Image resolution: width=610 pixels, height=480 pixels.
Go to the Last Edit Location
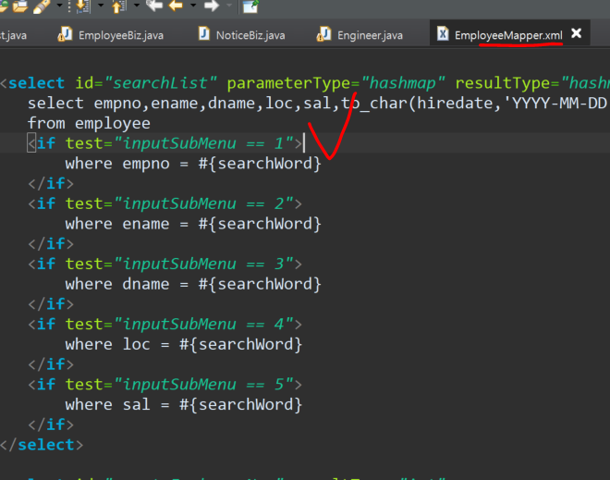[x=154, y=5]
